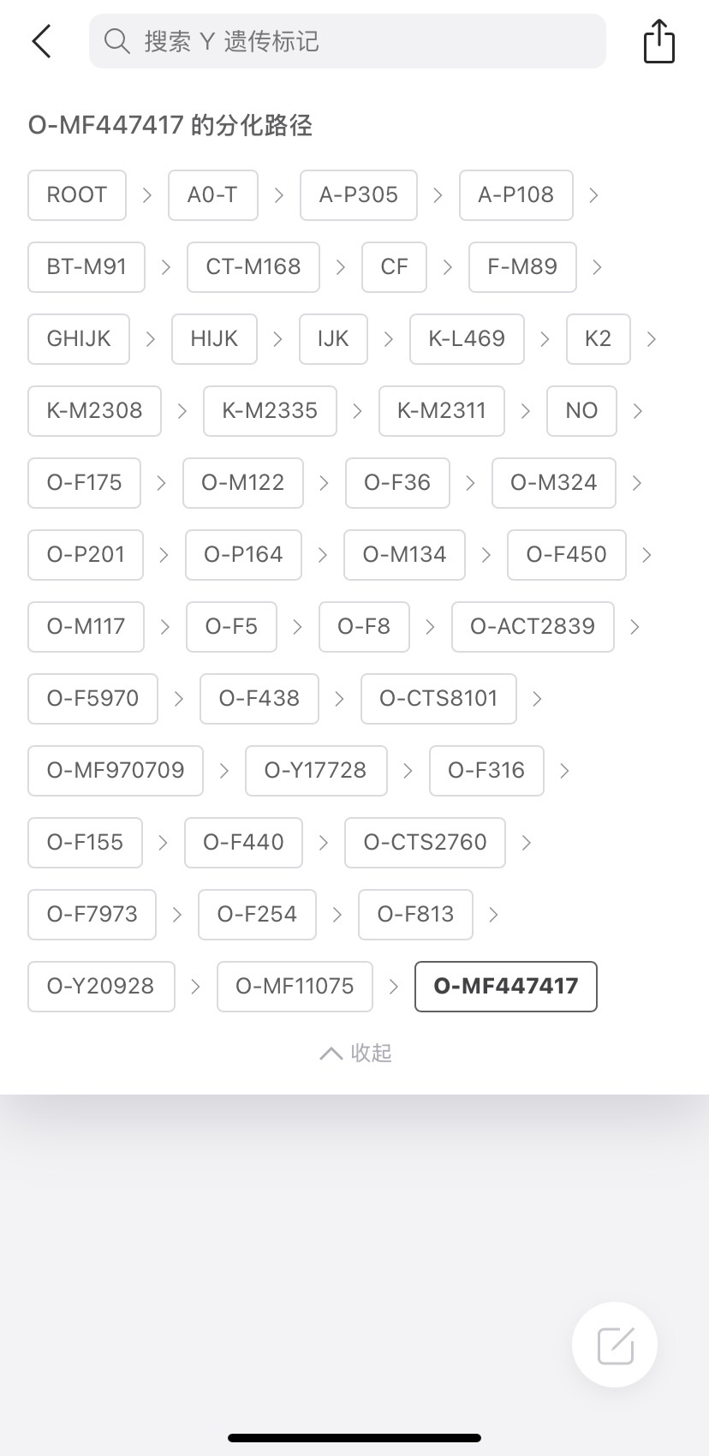Tap the edit note floating icon

615,1345
